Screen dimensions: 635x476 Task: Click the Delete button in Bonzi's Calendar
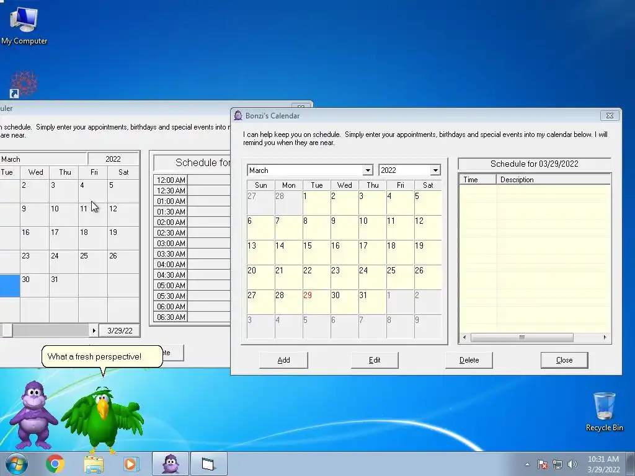pyautogui.click(x=469, y=360)
